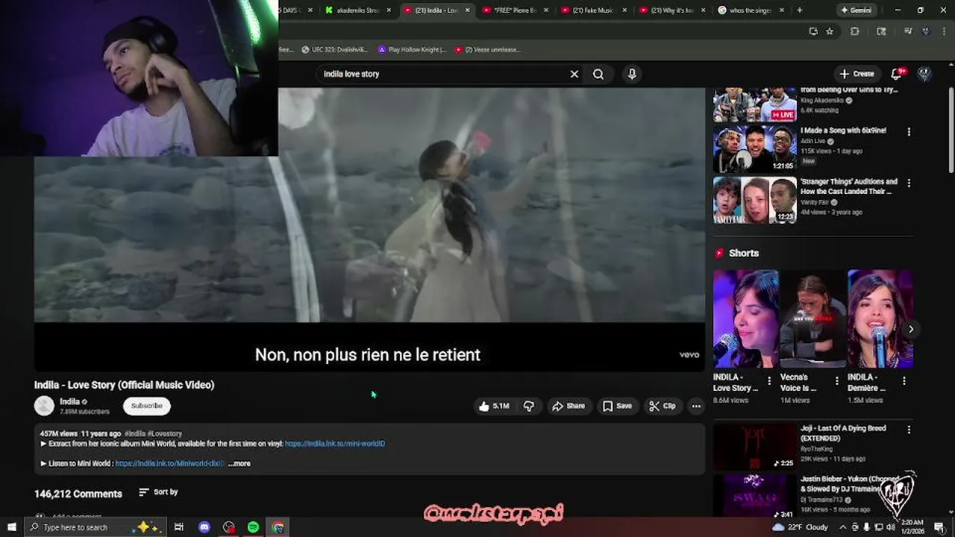Click the taskbar search box
The height and width of the screenshot is (537, 955).
tap(97, 527)
